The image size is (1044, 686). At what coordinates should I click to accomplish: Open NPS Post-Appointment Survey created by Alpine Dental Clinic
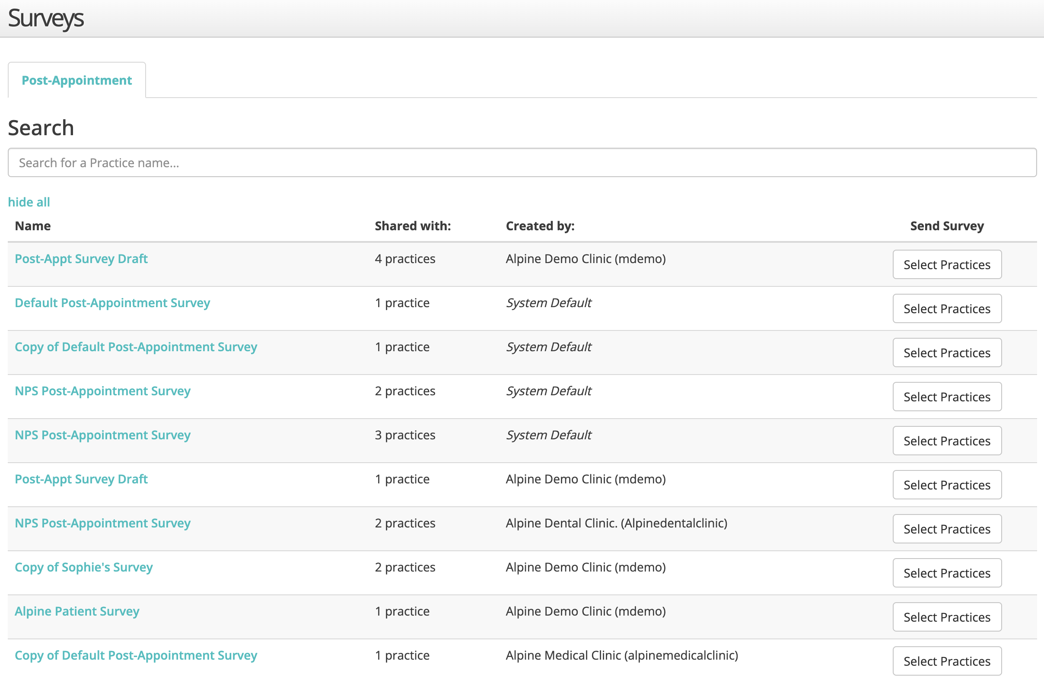(102, 523)
